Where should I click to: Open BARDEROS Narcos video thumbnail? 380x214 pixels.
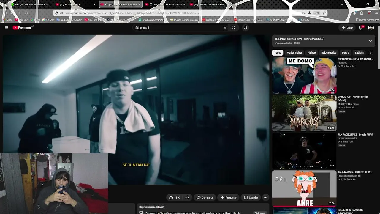(304, 113)
